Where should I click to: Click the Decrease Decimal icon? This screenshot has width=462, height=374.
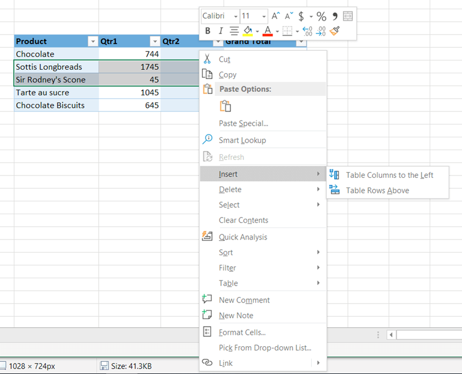pyautogui.click(x=321, y=31)
